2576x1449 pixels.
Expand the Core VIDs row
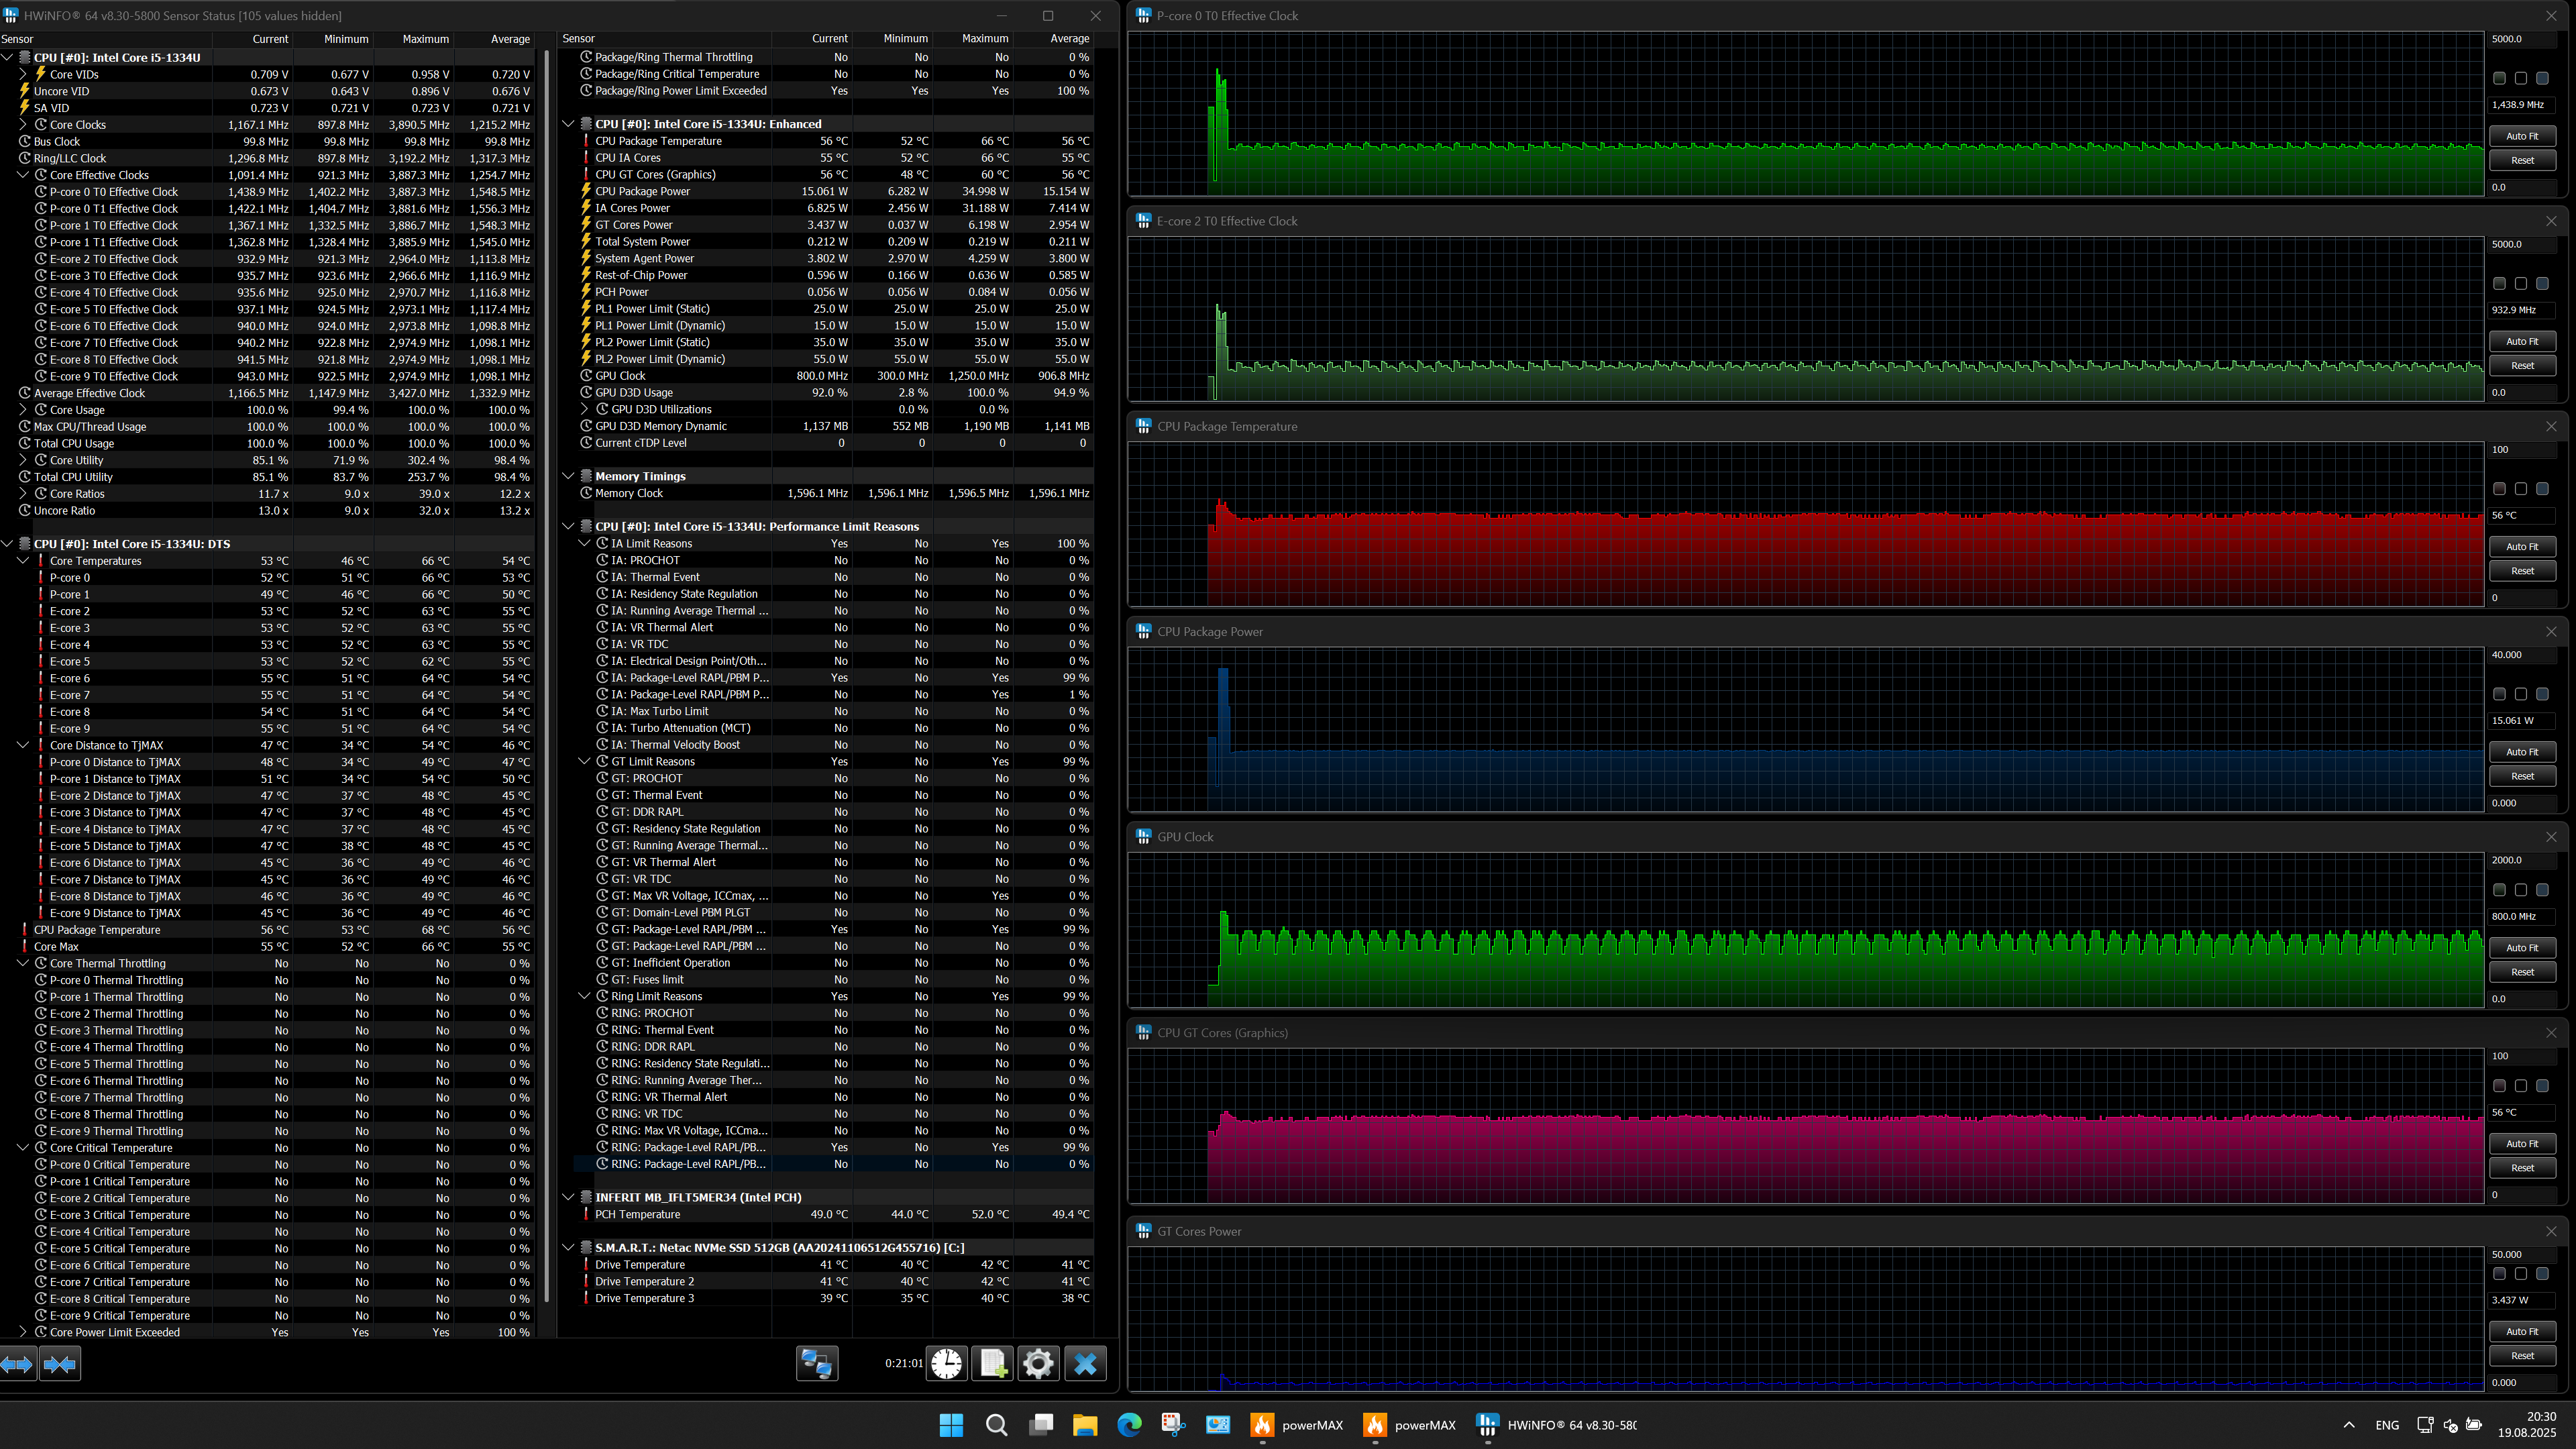point(23,74)
